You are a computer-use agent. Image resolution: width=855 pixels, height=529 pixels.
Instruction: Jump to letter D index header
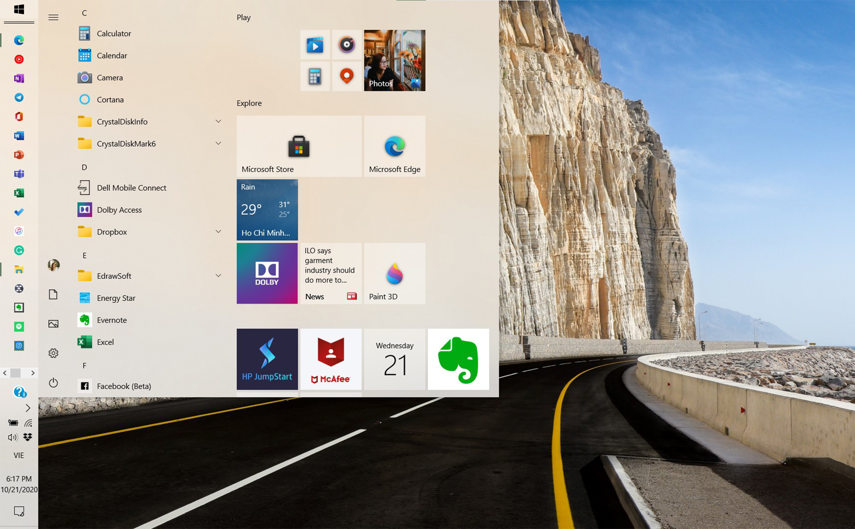point(84,167)
